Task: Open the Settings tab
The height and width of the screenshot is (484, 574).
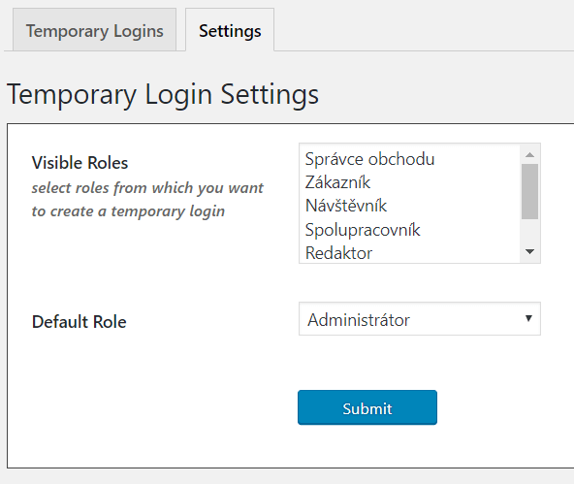Action: click(230, 30)
